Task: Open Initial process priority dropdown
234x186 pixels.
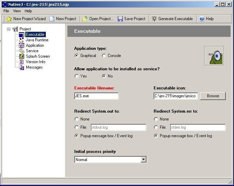Action: (143, 159)
